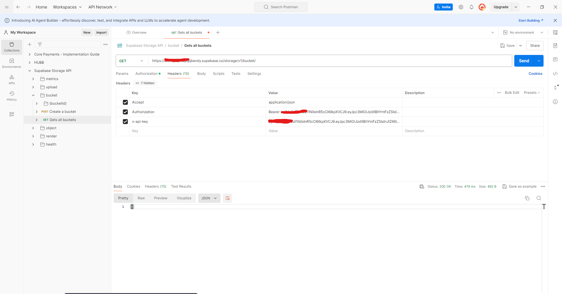Image resolution: width=562 pixels, height=294 pixels.
Task: Click the Share button
Action: (535, 46)
